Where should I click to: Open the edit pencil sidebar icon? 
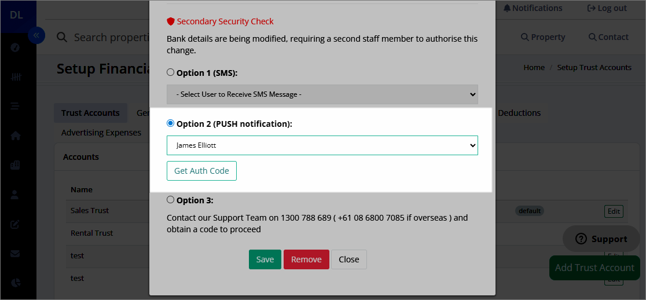pyautogui.click(x=15, y=224)
